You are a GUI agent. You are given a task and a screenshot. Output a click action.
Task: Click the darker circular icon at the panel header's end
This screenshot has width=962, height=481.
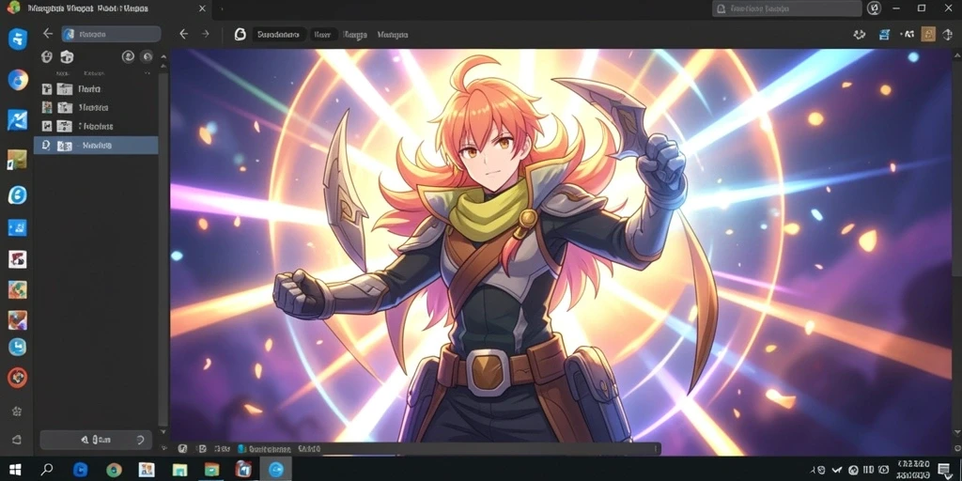pos(147,57)
